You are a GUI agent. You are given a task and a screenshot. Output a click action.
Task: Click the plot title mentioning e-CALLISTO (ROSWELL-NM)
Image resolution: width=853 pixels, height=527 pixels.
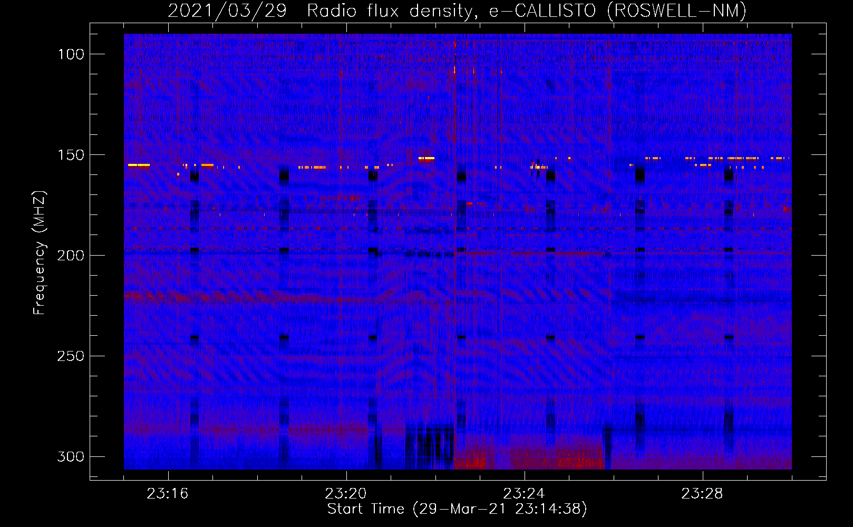pyautogui.click(x=457, y=11)
